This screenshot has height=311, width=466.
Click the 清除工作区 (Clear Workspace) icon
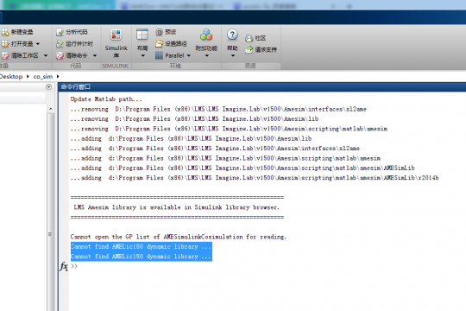[x=5, y=55]
